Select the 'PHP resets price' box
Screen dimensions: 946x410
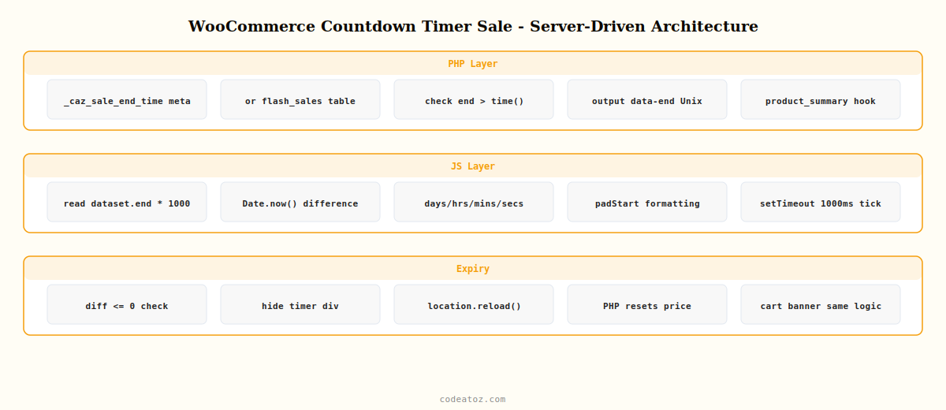[x=647, y=304]
